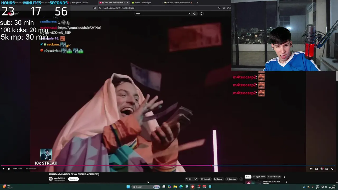Open the youtu.be link in chat overlay
This screenshot has width=338, height=190.
coord(80,28)
